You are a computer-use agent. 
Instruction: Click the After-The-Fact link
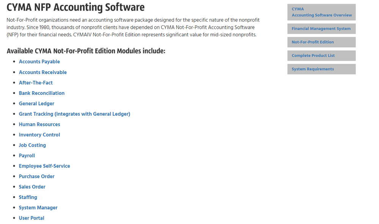point(36,83)
